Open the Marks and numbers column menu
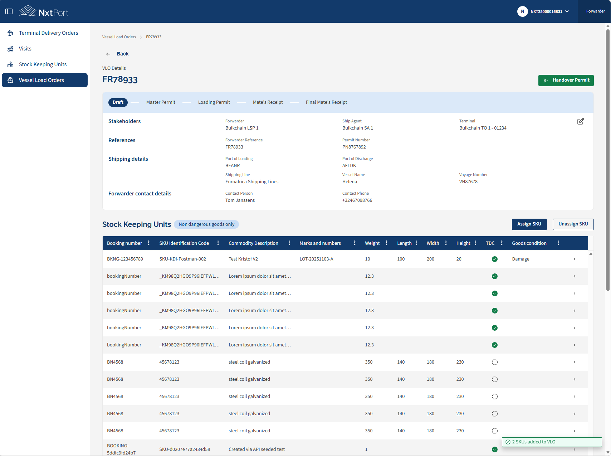The image size is (611, 457). pos(355,243)
